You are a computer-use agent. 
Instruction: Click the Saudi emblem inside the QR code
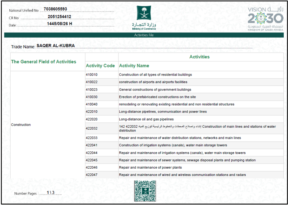click(x=145, y=191)
